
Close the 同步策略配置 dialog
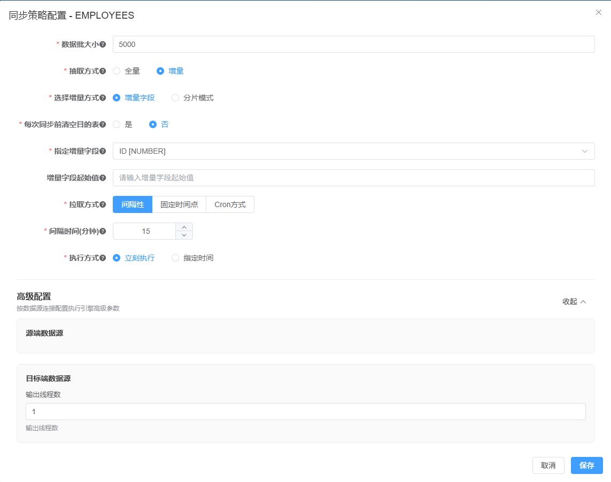599,12
